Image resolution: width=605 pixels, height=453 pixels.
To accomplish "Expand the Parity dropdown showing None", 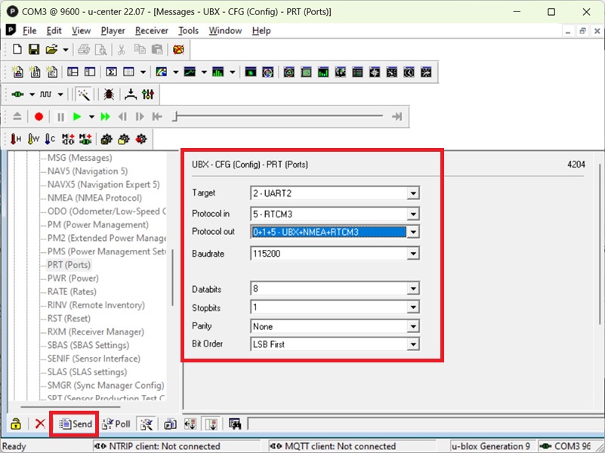I will [413, 327].
